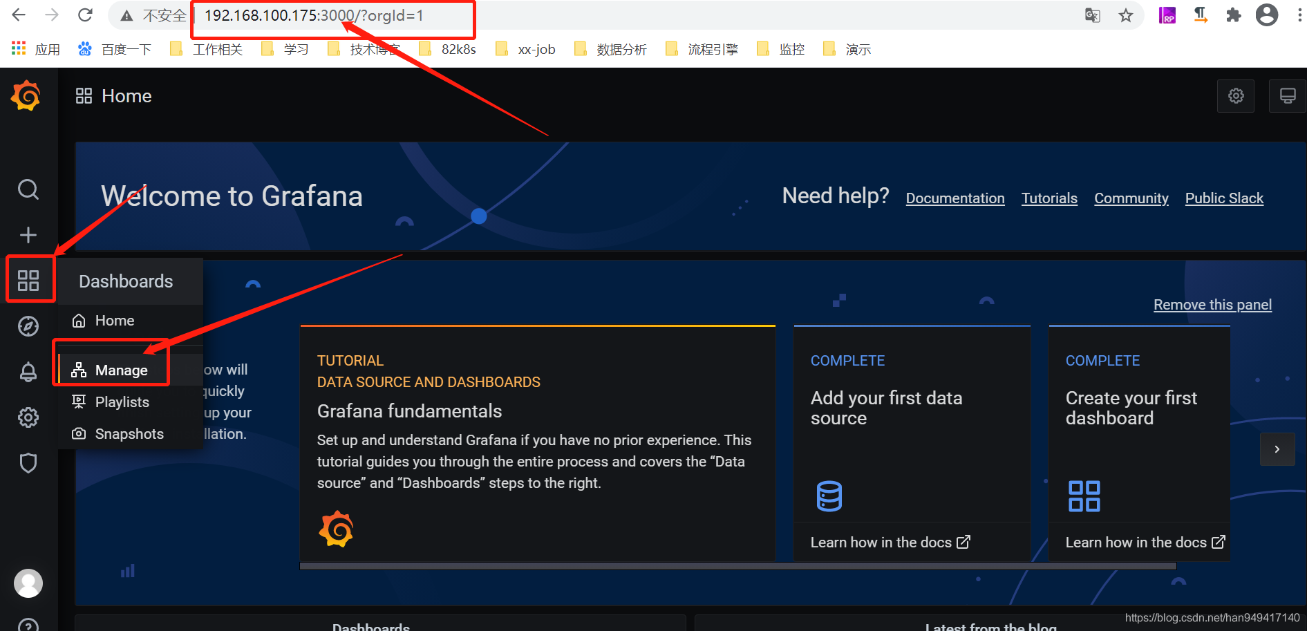This screenshot has height=631, width=1307.
Task: Open the Chrome three-dot menu
Action: coord(1299,15)
